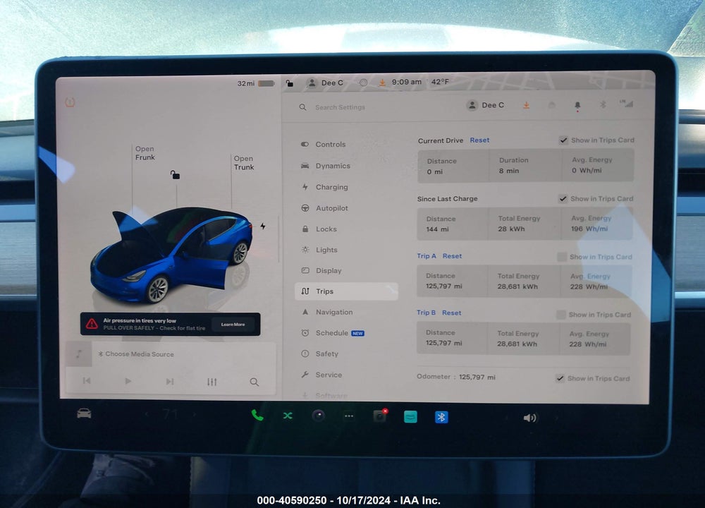This screenshot has width=705, height=508.
Task: Click the Search Settings field
Action: click(x=340, y=107)
